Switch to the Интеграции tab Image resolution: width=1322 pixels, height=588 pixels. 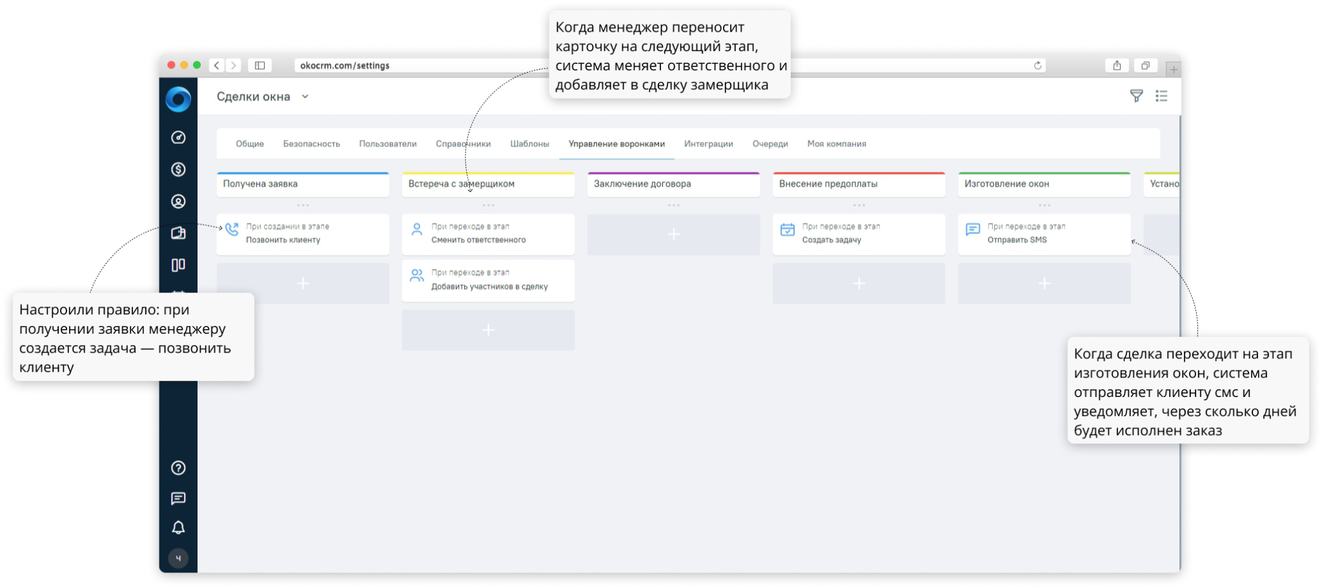[x=709, y=144]
